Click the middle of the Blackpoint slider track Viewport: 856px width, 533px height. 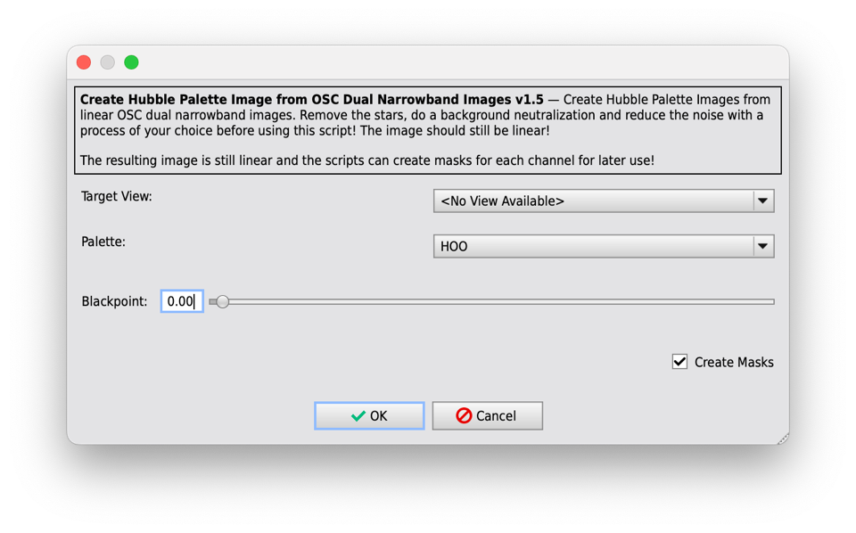pos(492,301)
